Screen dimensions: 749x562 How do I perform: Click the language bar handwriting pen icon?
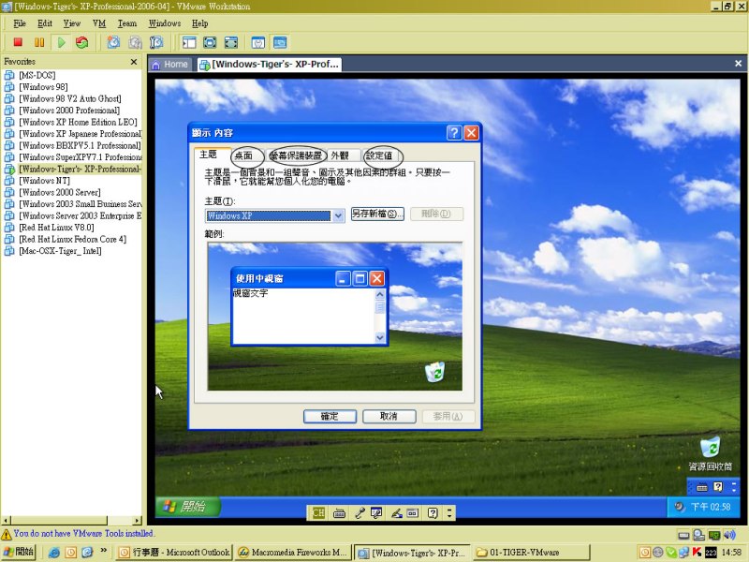click(396, 513)
